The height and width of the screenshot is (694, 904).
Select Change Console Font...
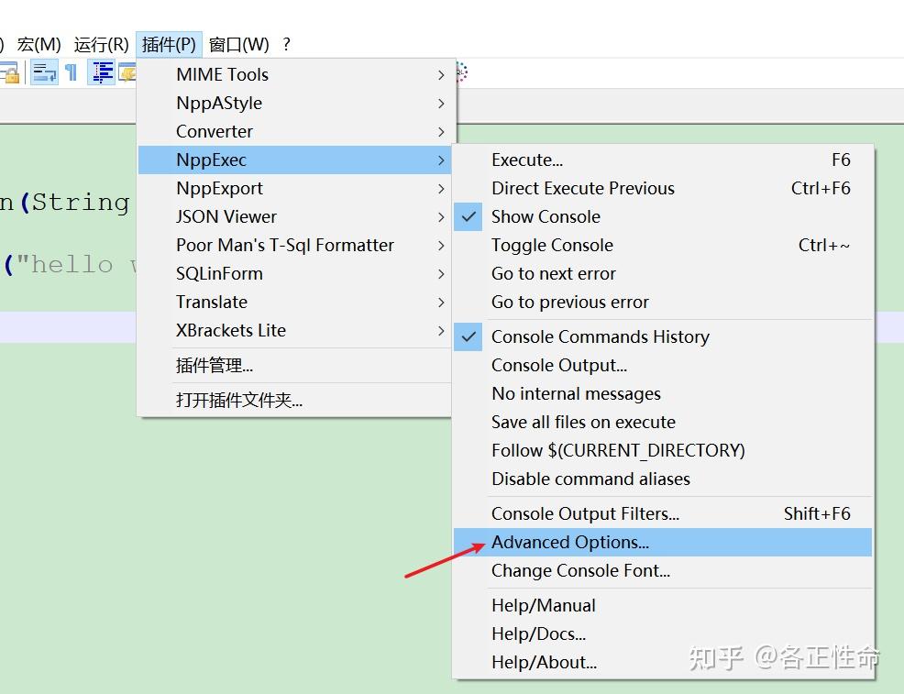(580, 570)
